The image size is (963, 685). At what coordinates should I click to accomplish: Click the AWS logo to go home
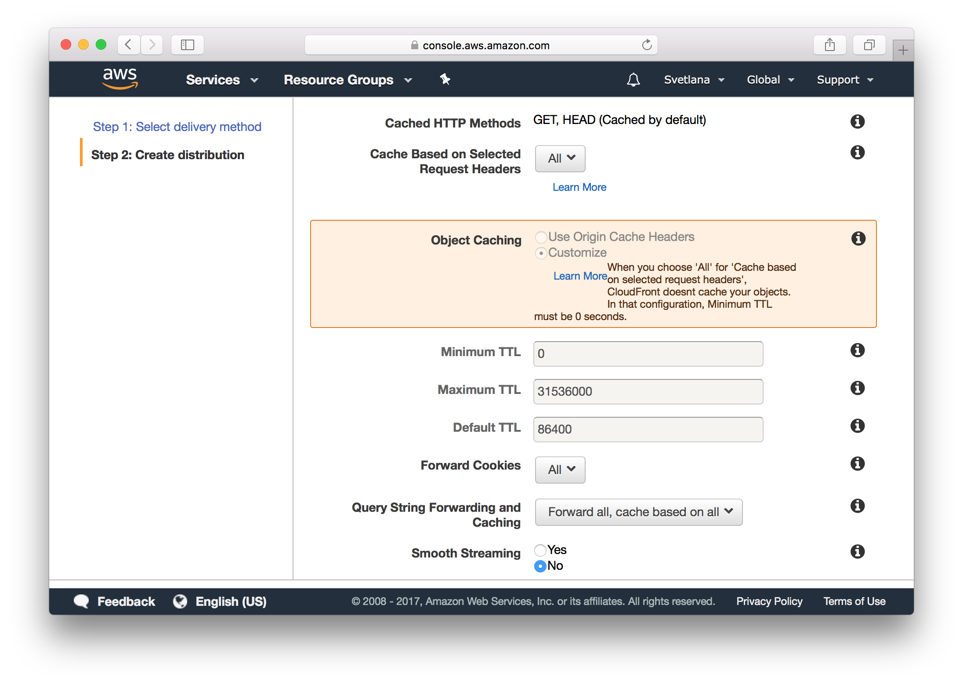tap(120, 79)
